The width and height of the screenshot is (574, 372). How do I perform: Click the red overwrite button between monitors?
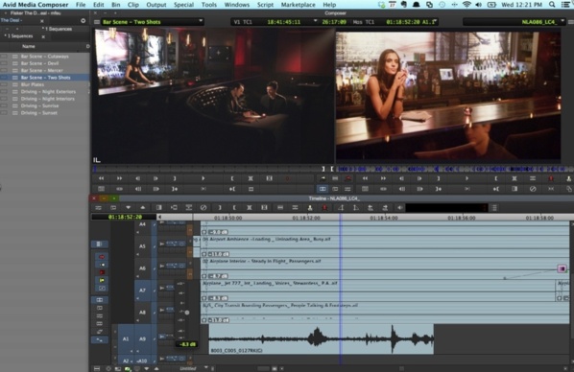(348, 178)
